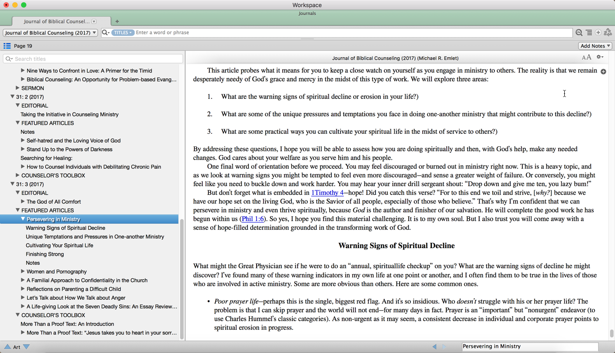Click sidebar vertical scrollbar thumb
615x353 pixels.
(182, 278)
